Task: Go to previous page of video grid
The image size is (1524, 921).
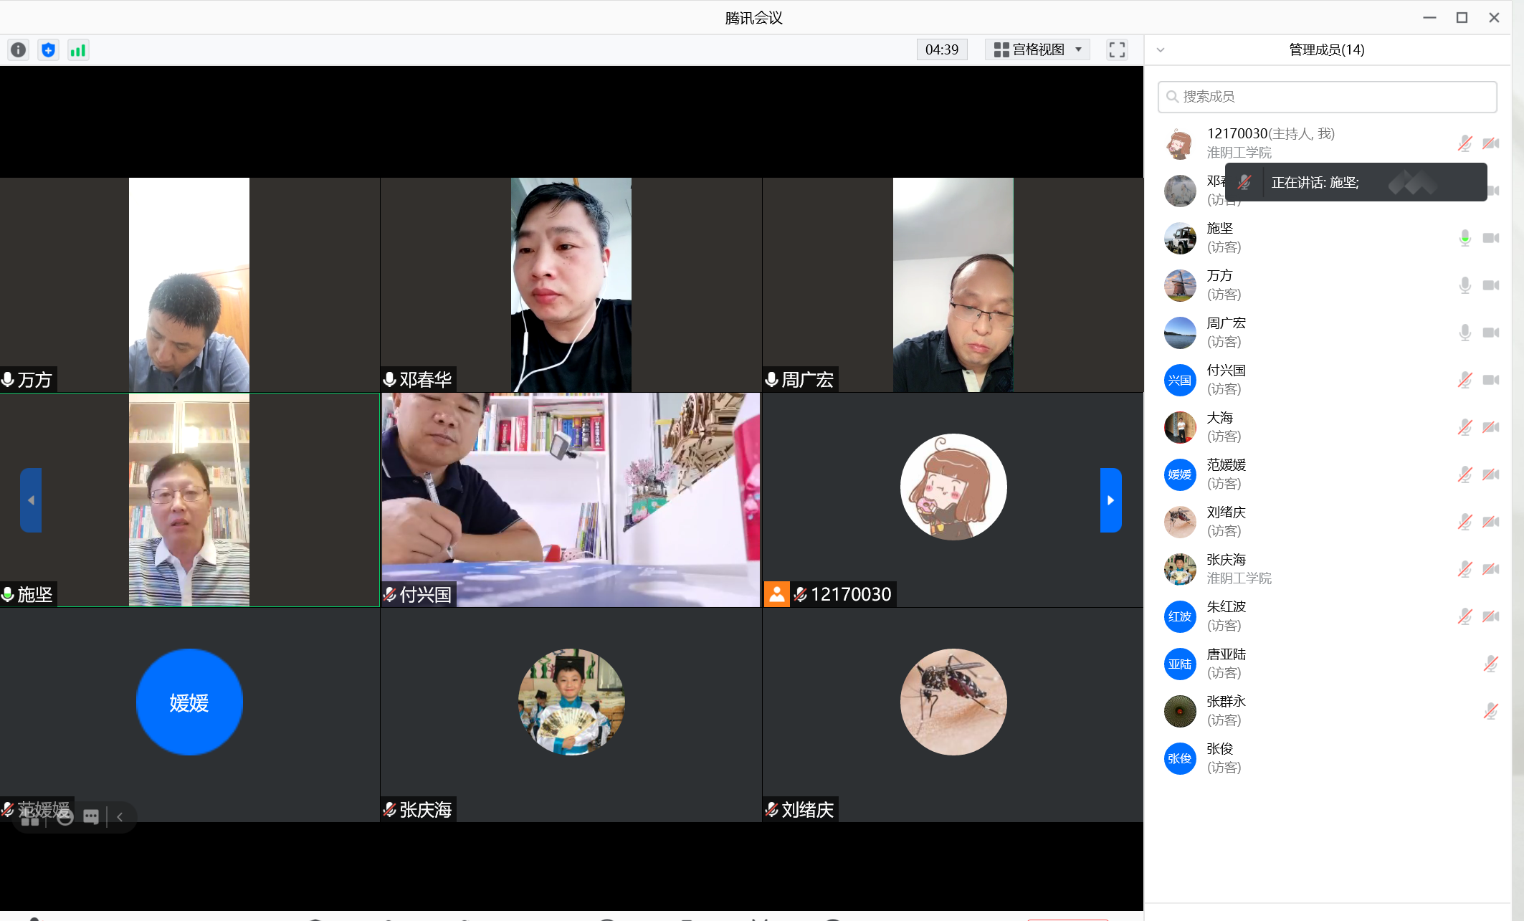Action: click(x=31, y=500)
